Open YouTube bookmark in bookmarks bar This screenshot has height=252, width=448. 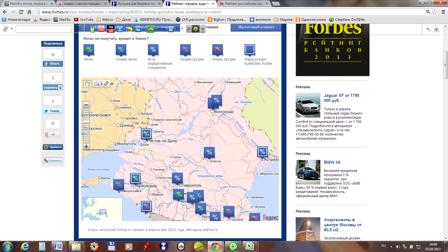83,20
